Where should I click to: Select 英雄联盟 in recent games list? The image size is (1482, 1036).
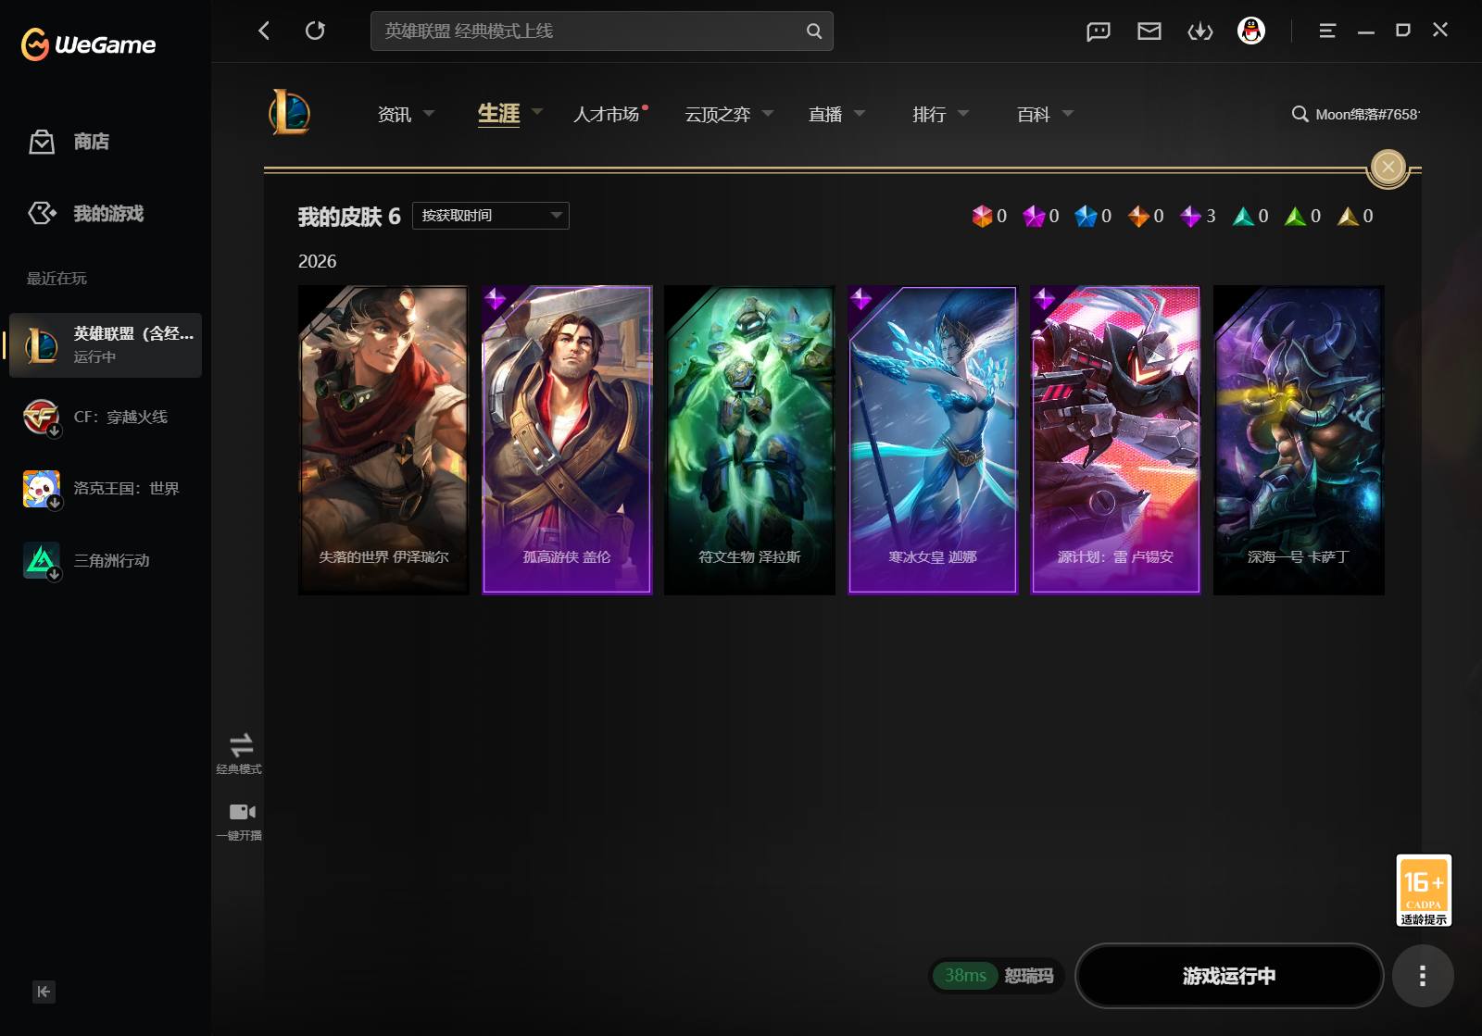tap(106, 344)
